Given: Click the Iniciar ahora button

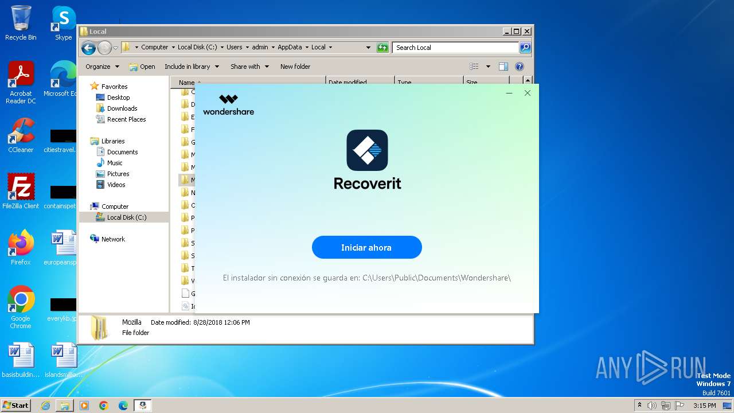Looking at the screenshot, I should pyautogui.click(x=367, y=247).
